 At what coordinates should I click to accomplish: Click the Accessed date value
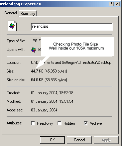coord(44,110)
